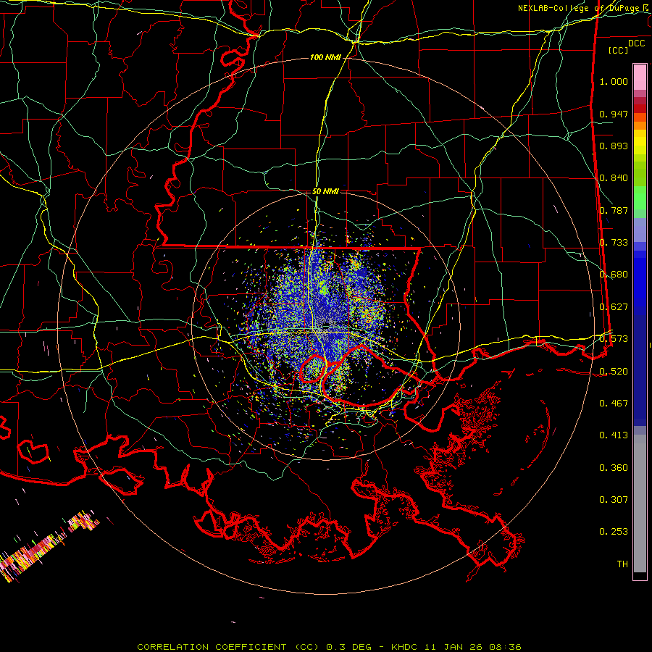652x652 pixels.
Task: Pick the lavender color scale segment
Action: coord(640,230)
